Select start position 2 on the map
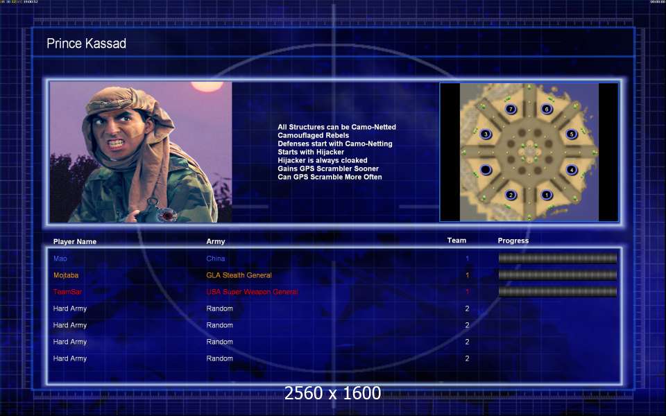This screenshot has width=666, height=416. click(x=511, y=195)
